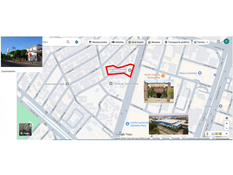Click the Centro Comercial Palmetto Plaza label
This screenshot has height=175, width=233.
tap(139, 124)
